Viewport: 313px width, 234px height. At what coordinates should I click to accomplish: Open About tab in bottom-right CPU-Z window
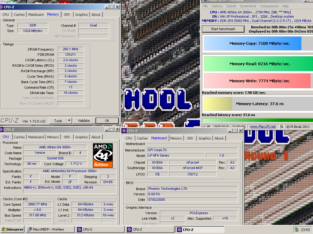coord(219,138)
